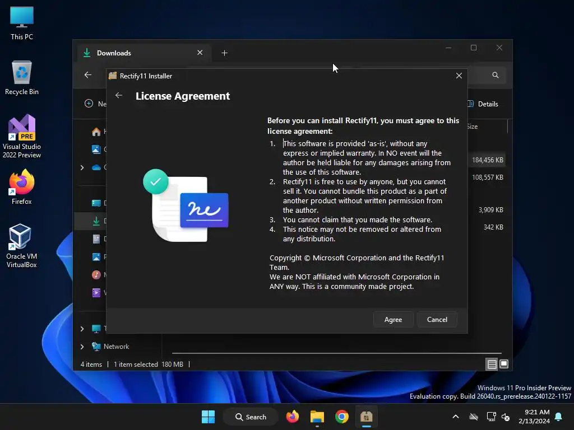Open File Explorer from the taskbar
The height and width of the screenshot is (430, 574).
pos(317,417)
